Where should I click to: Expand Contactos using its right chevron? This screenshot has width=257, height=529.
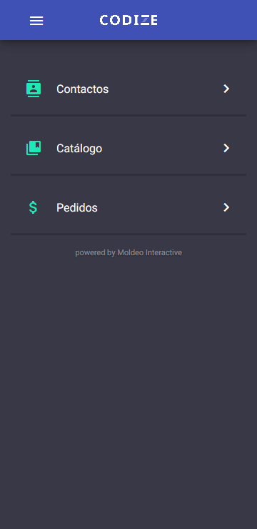tap(226, 89)
